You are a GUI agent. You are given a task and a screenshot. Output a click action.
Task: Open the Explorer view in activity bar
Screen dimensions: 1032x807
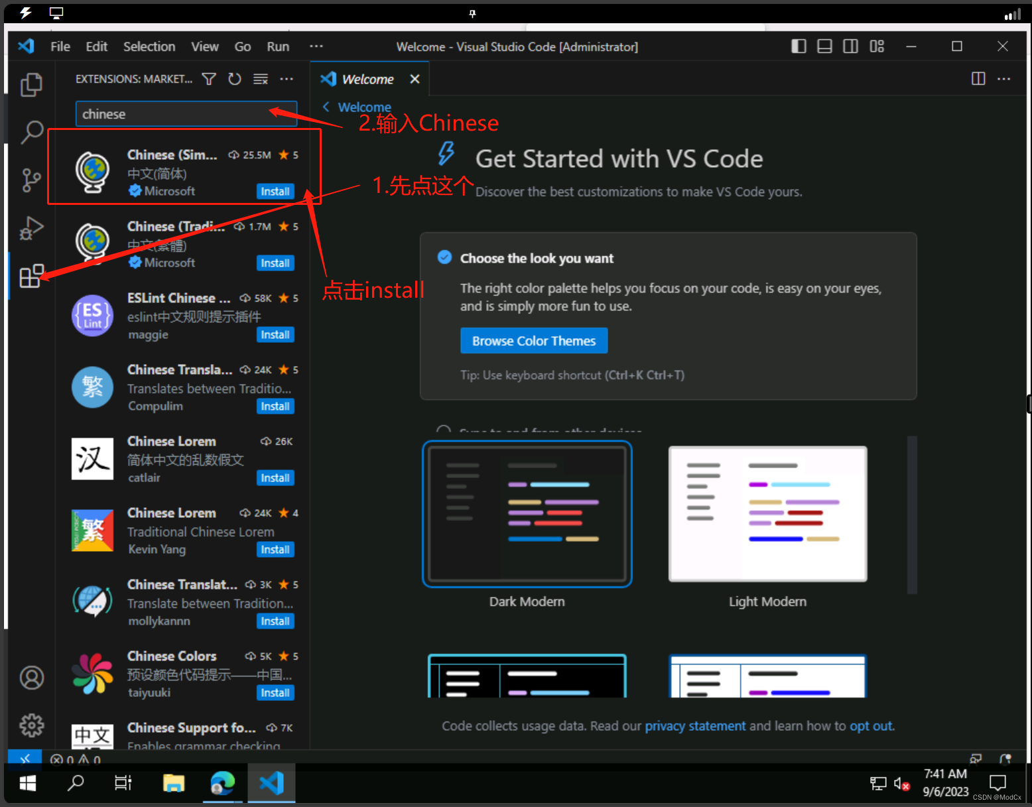pyautogui.click(x=31, y=84)
